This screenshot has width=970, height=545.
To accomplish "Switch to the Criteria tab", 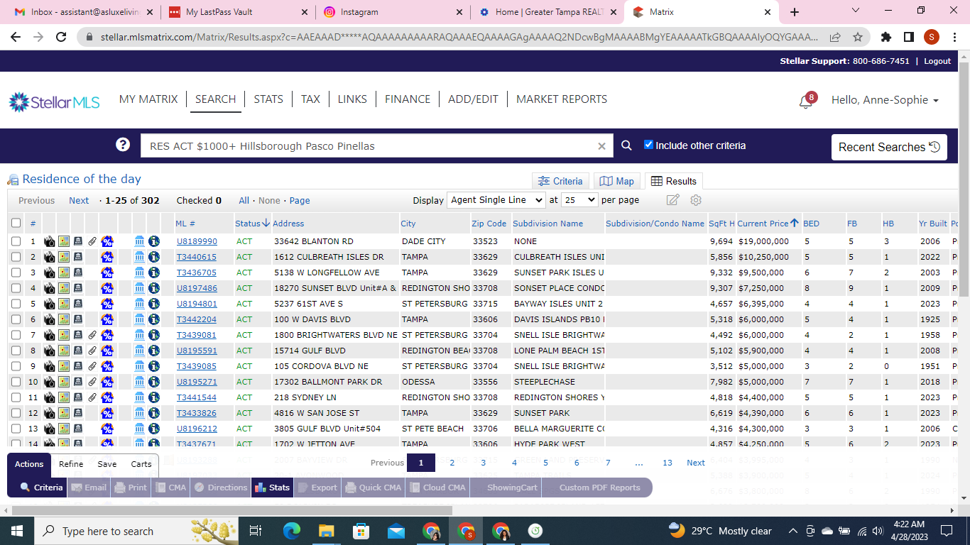I will click(x=560, y=181).
